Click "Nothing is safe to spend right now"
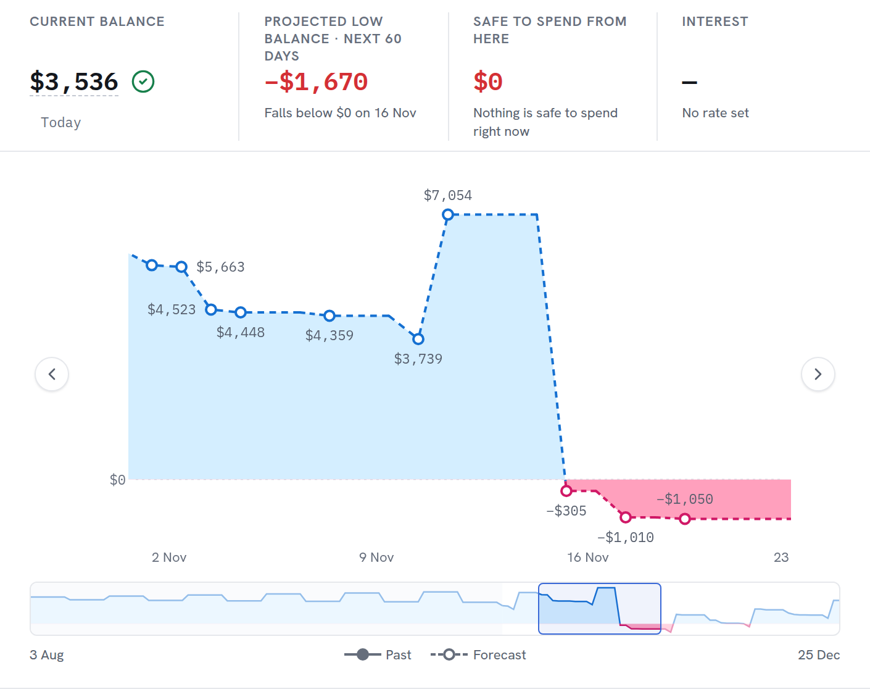Screen dimensions: 870x689 click(545, 122)
